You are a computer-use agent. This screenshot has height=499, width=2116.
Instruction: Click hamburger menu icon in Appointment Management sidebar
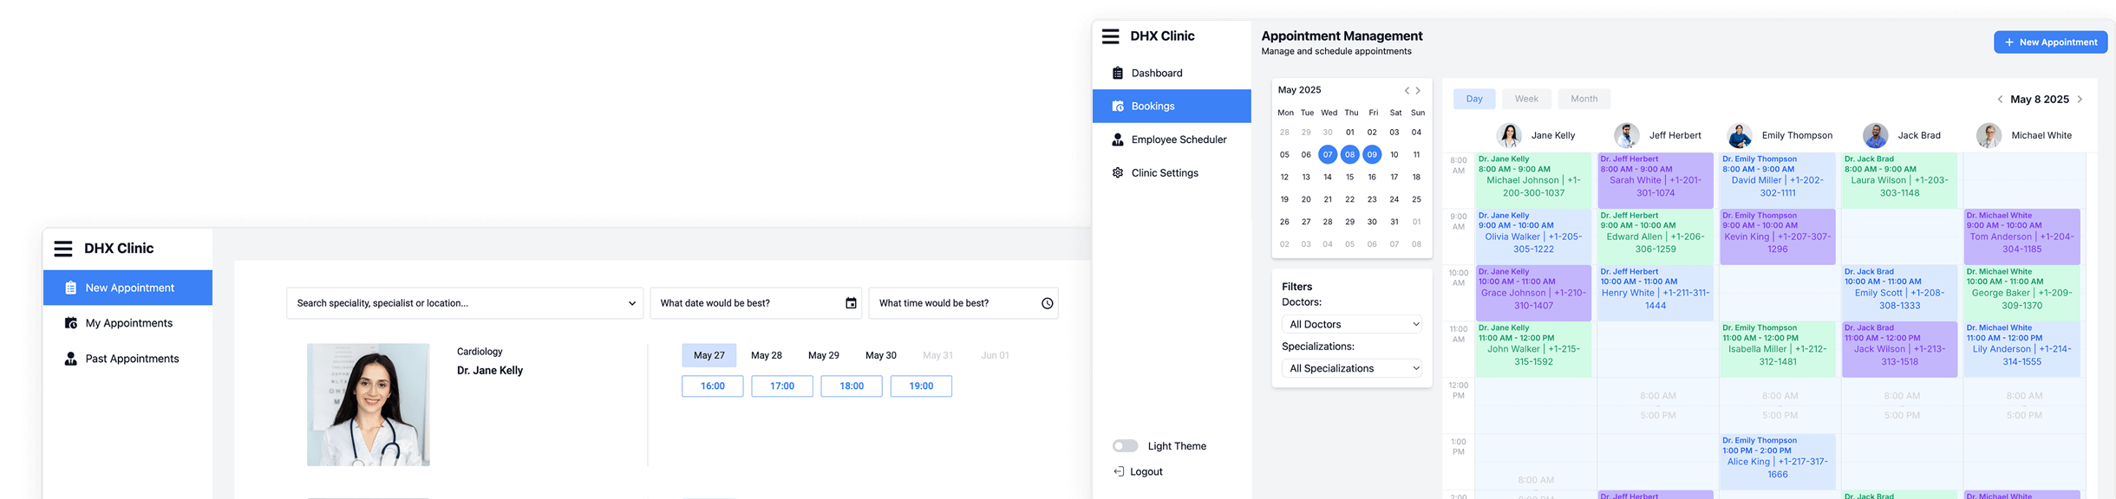coord(1110,36)
